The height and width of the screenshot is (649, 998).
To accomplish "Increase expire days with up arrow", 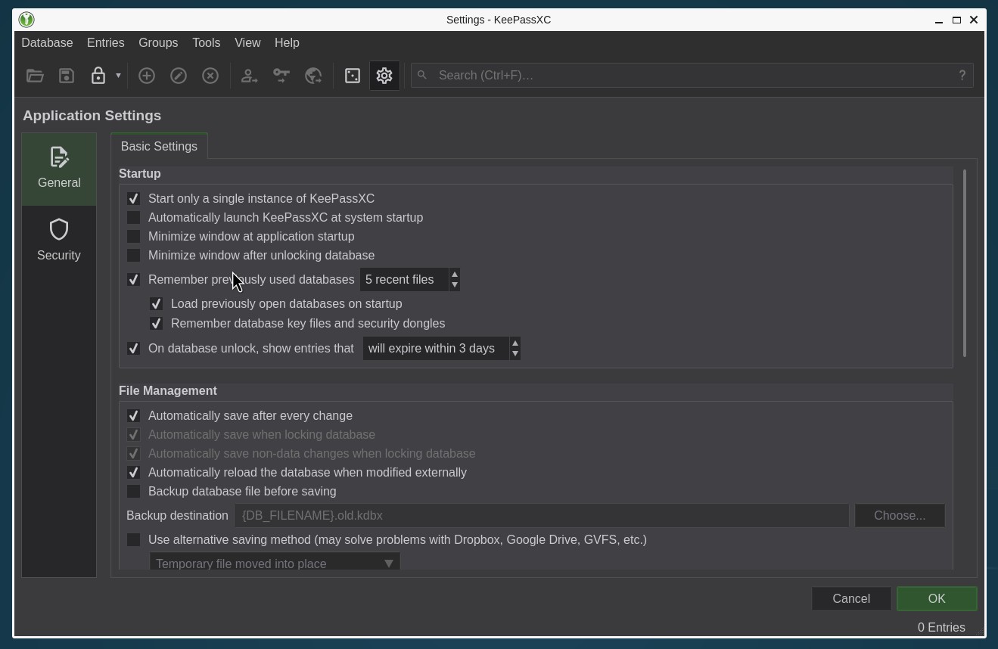I will click(515, 343).
